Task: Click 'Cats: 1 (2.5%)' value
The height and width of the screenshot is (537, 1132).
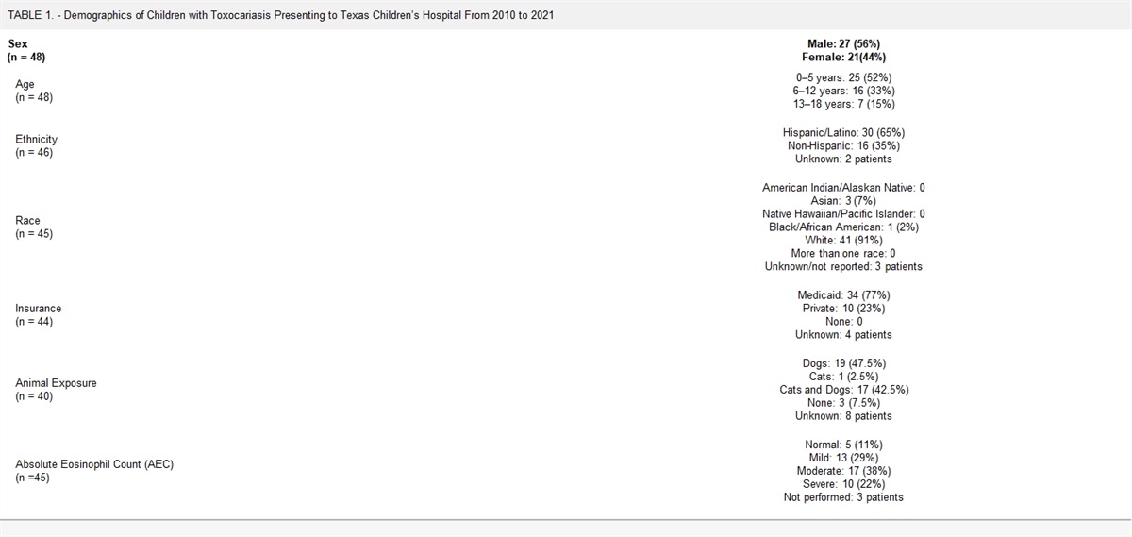Action: click(842, 377)
